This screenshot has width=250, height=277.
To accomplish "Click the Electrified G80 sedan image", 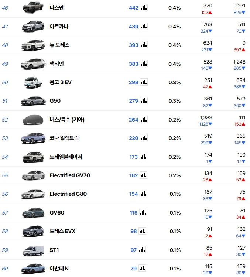I will [x=33, y=194].
